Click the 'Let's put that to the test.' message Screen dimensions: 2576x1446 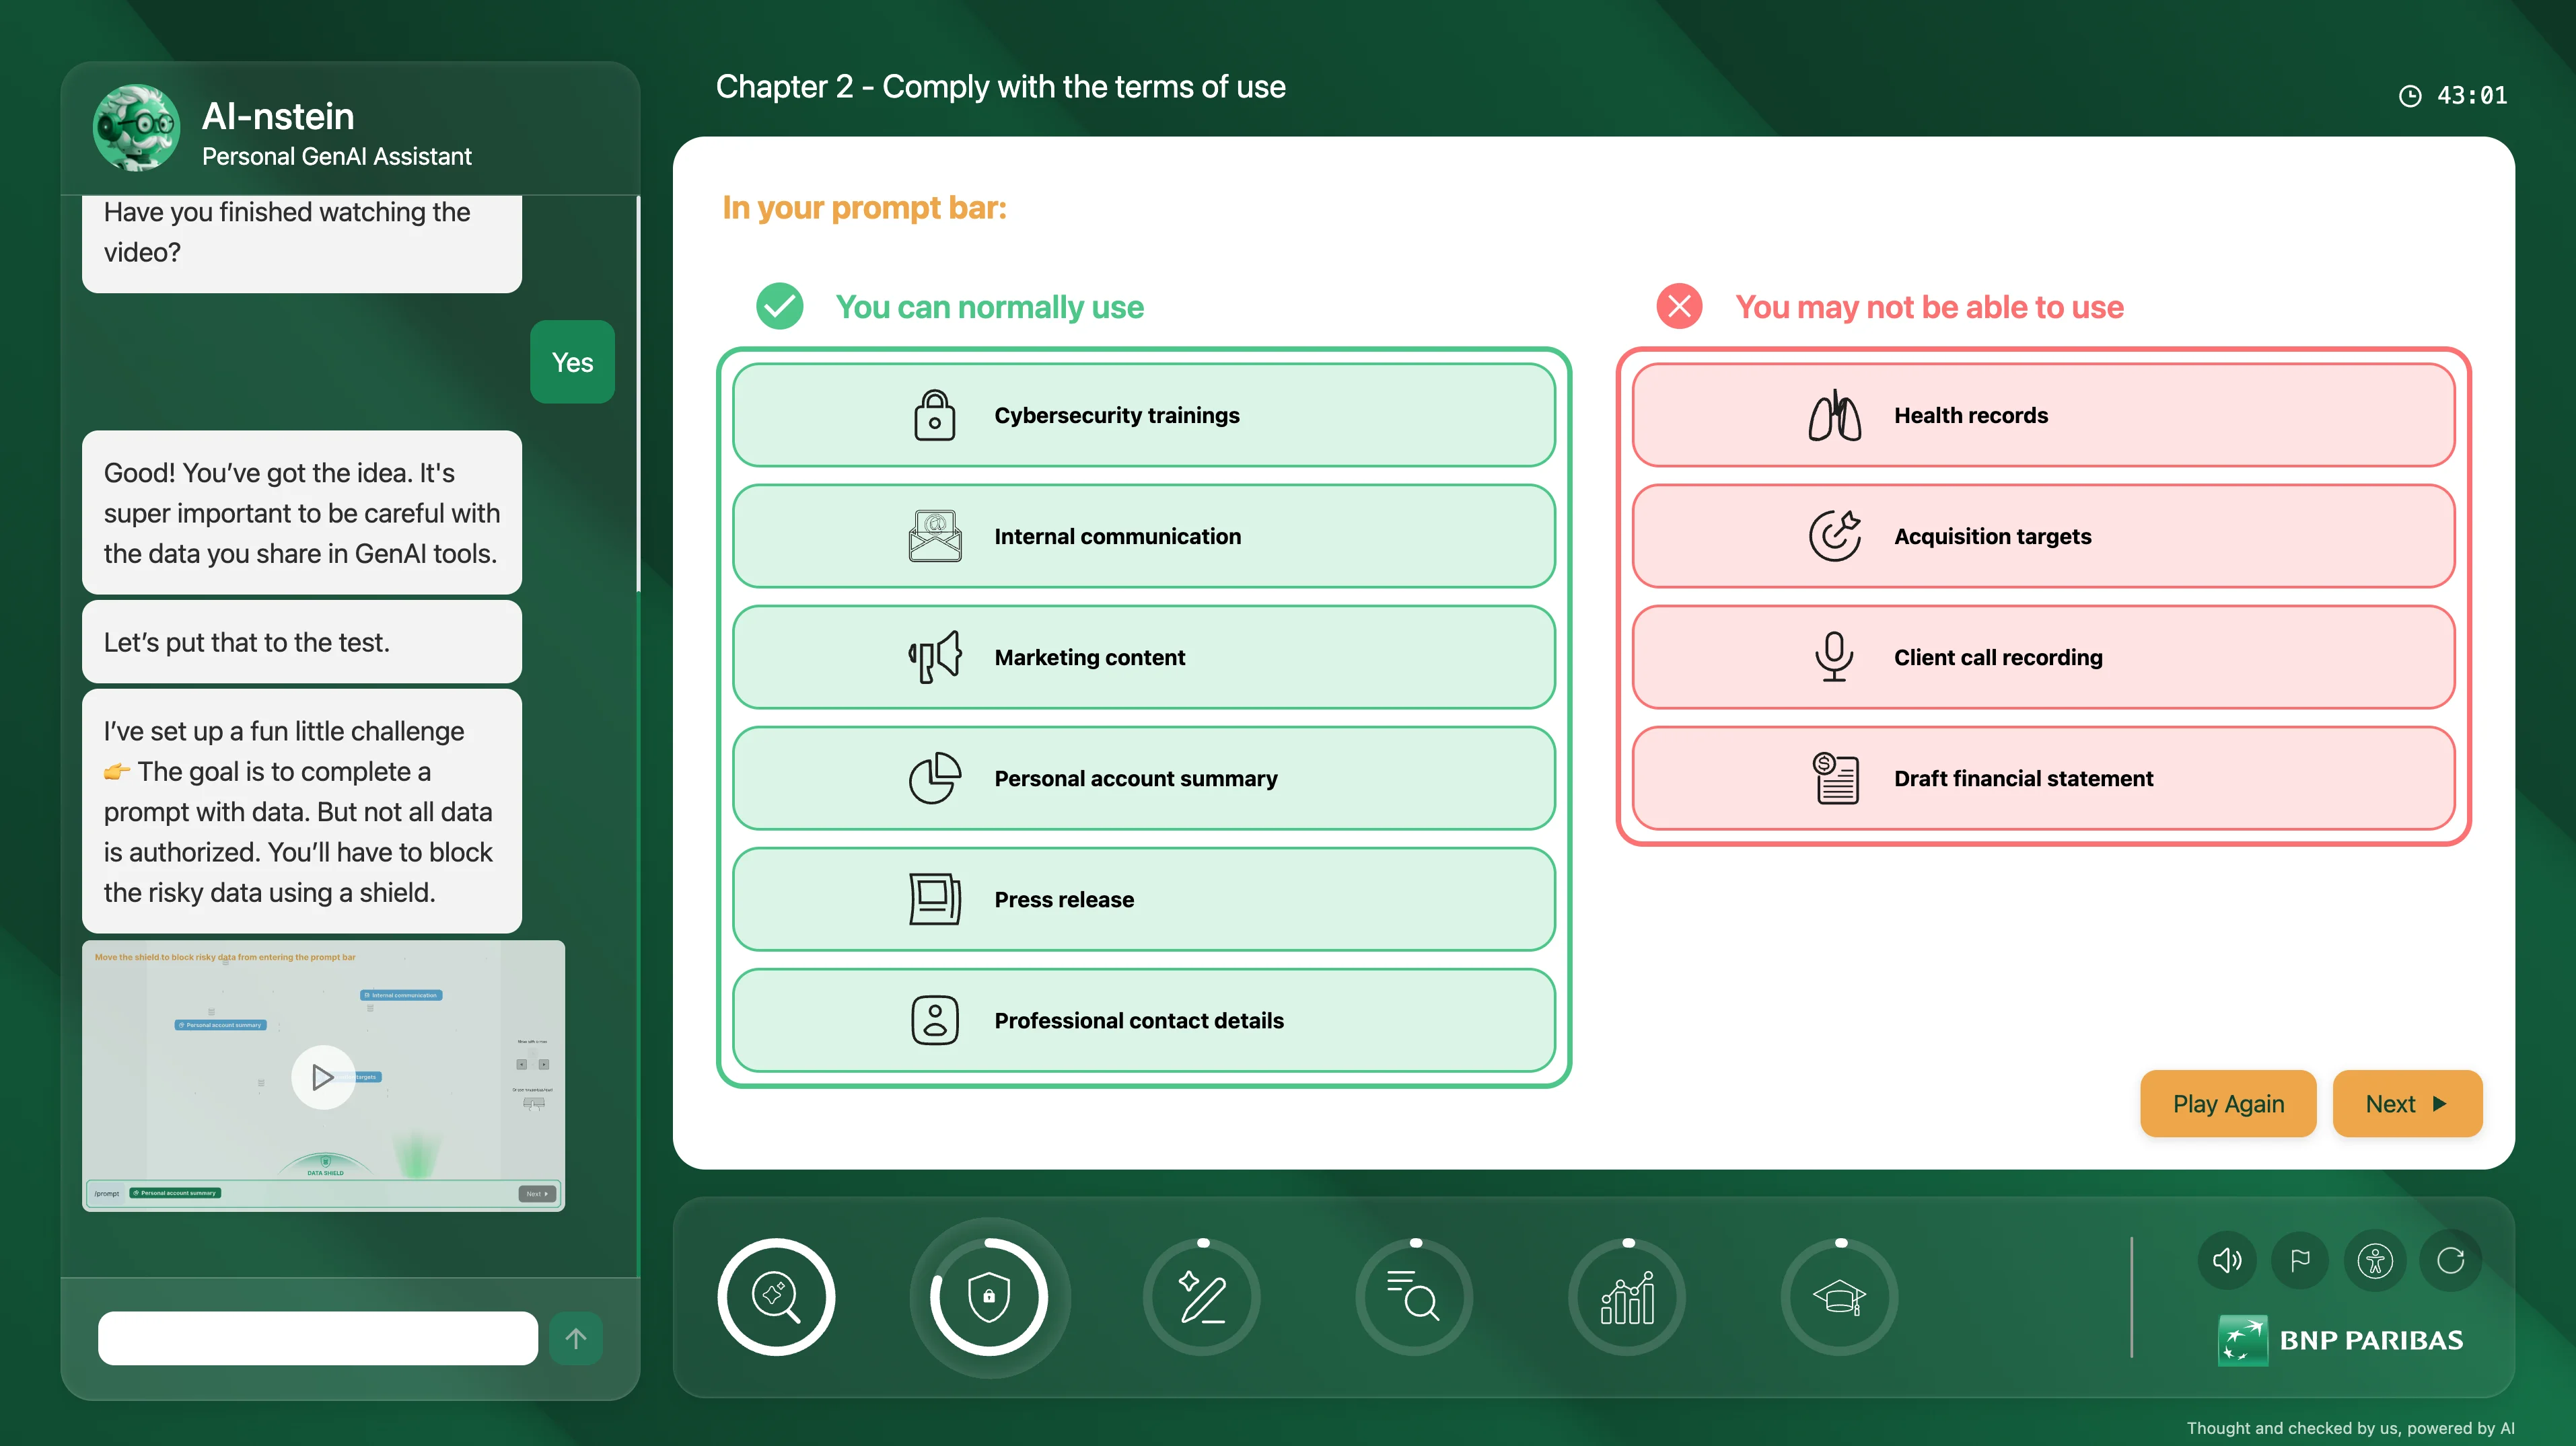click(302, 642)
